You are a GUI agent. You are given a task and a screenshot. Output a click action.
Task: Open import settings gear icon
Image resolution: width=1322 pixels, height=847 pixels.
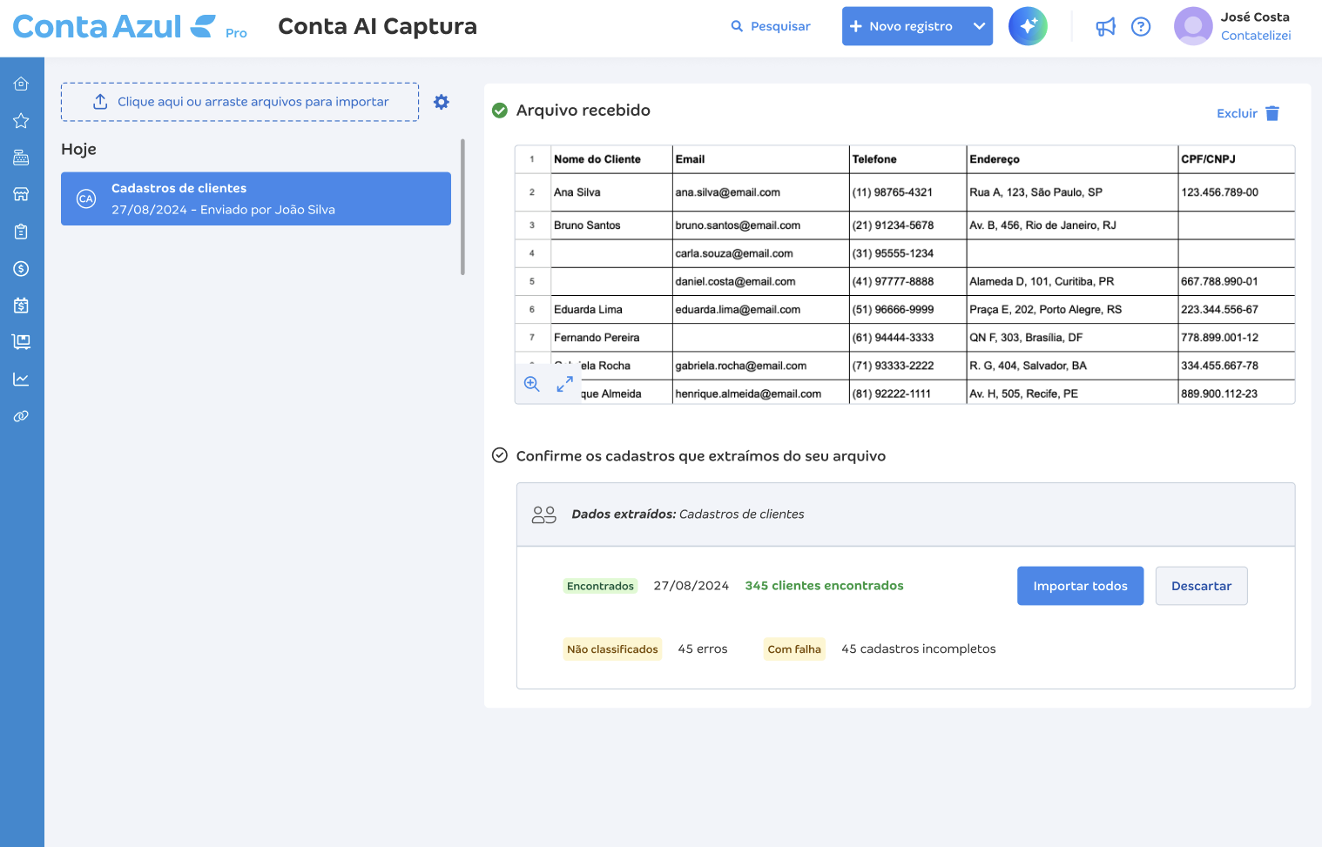coord(442,102)
